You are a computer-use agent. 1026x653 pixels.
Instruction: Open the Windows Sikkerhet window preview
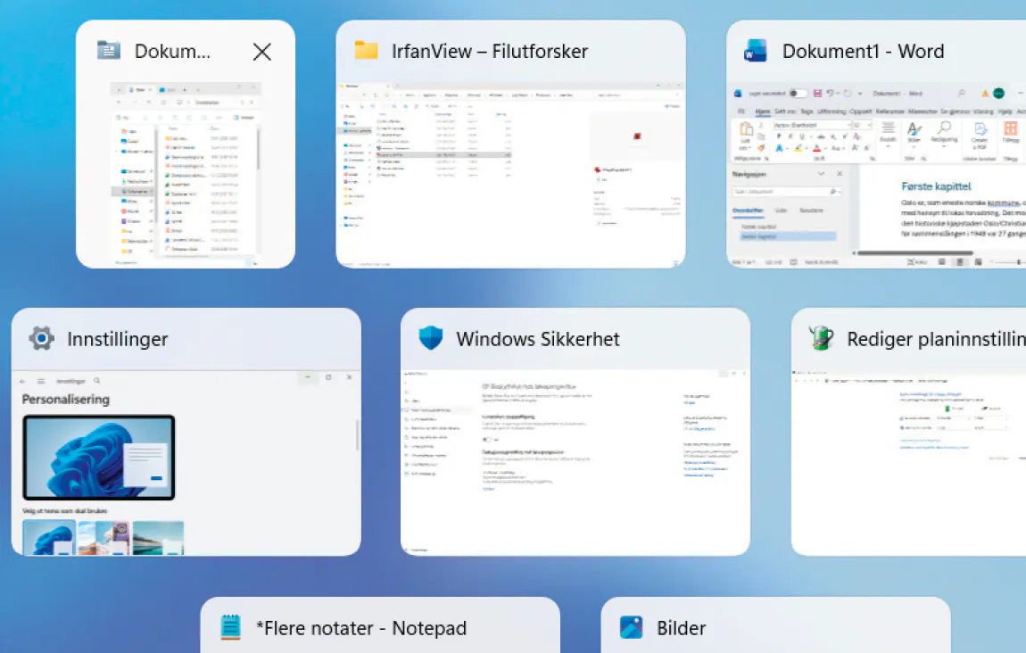pos(575,459)
